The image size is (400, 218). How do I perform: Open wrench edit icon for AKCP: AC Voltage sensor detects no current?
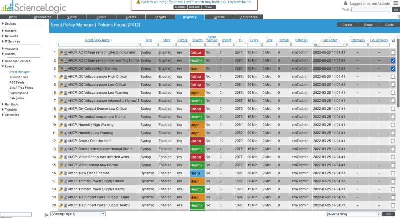(61, 53)
